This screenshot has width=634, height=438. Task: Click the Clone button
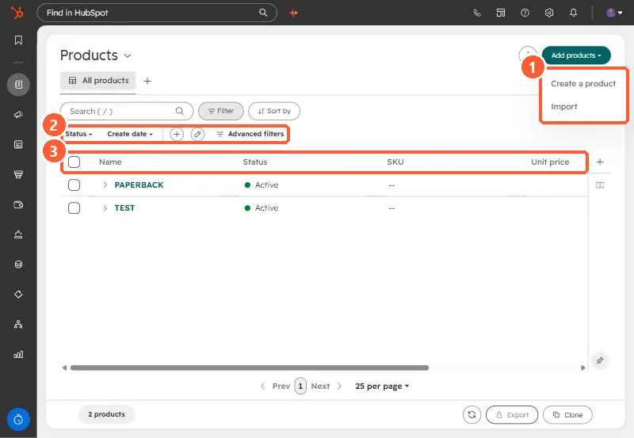(567, 414)
